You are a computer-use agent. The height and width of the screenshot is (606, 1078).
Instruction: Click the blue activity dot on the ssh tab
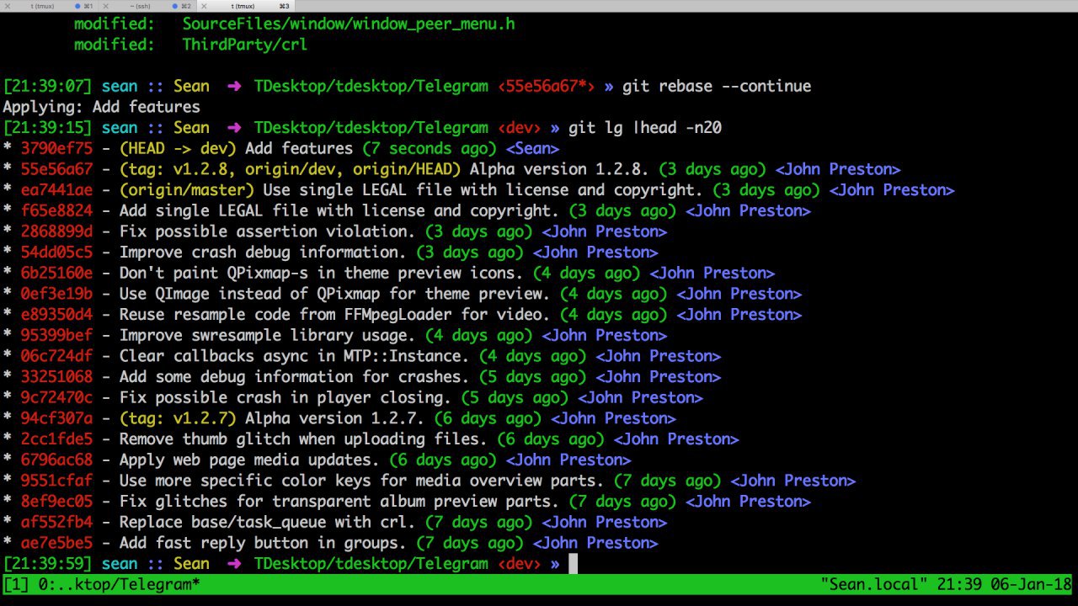pyautogui.click(x=175, y=6)
